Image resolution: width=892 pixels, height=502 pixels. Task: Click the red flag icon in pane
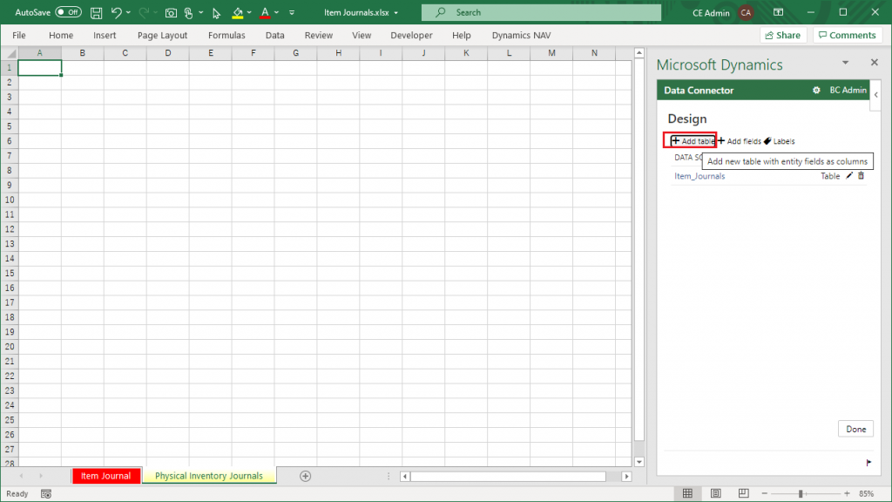868,463
